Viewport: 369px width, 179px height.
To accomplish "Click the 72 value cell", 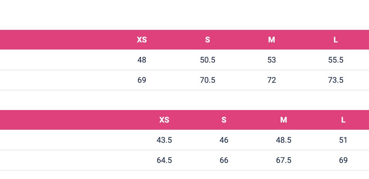I will click(271, 80).
